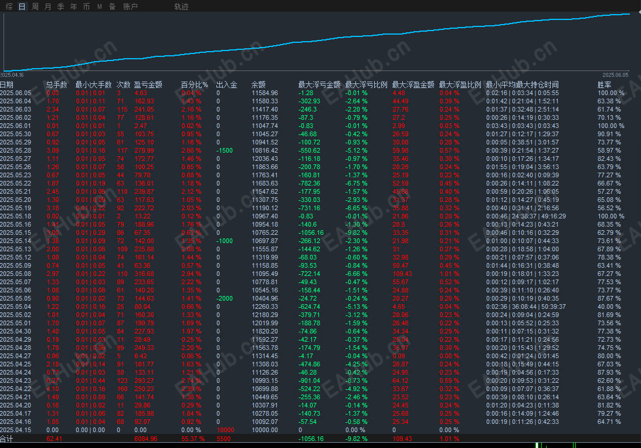Click the 百分比% column header
Viewport: 641px width, 448px height.
point(195,85)
